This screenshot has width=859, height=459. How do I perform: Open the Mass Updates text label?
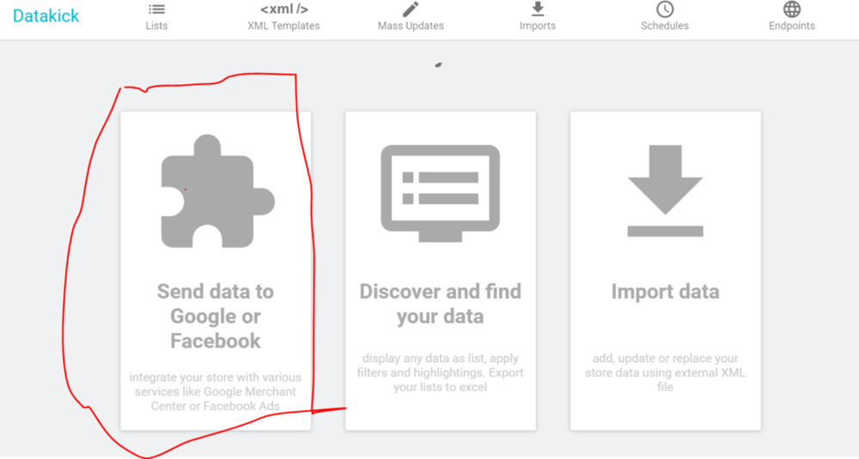coord(411,26)
